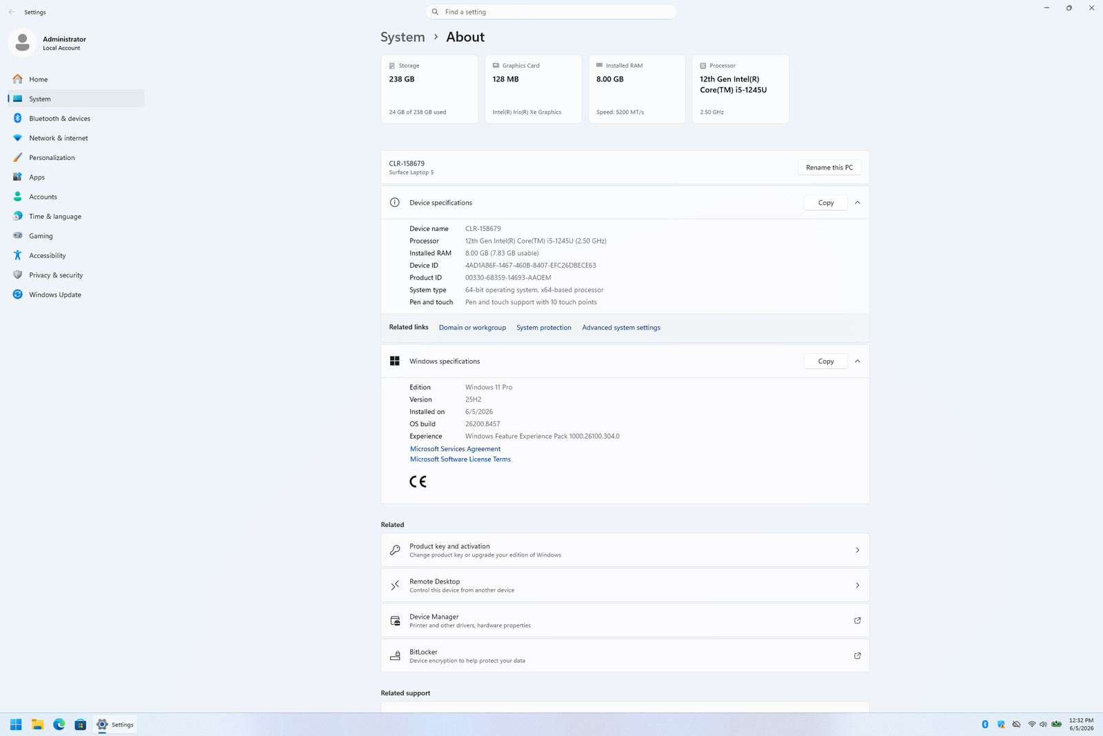Collapse the Windows specifications section
Viewport: 1103px width, 736px height.
[858, 361]
